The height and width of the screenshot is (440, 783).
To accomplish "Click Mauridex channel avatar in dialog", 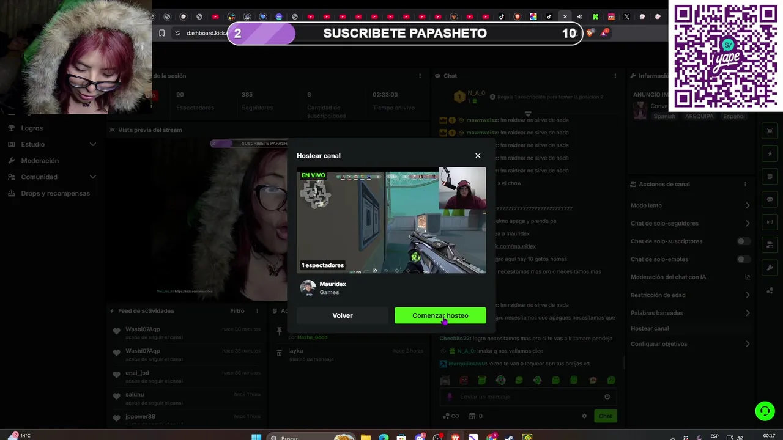I will (x=308, y=288).
